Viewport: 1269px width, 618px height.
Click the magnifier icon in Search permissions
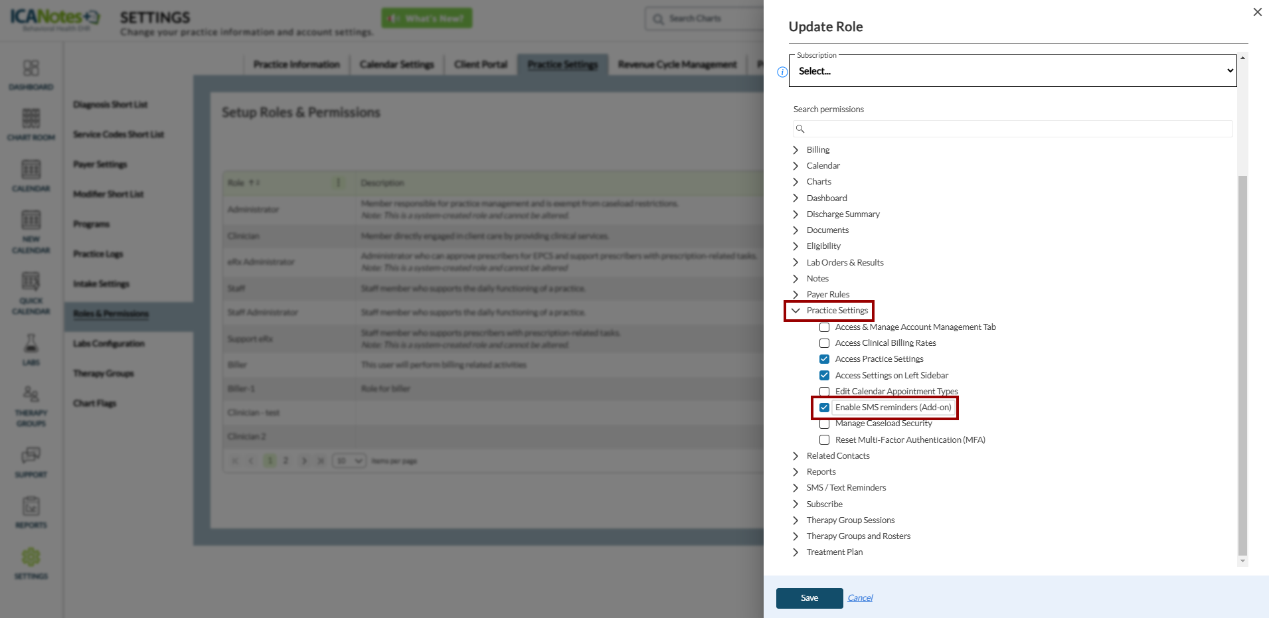coord(800,129)
